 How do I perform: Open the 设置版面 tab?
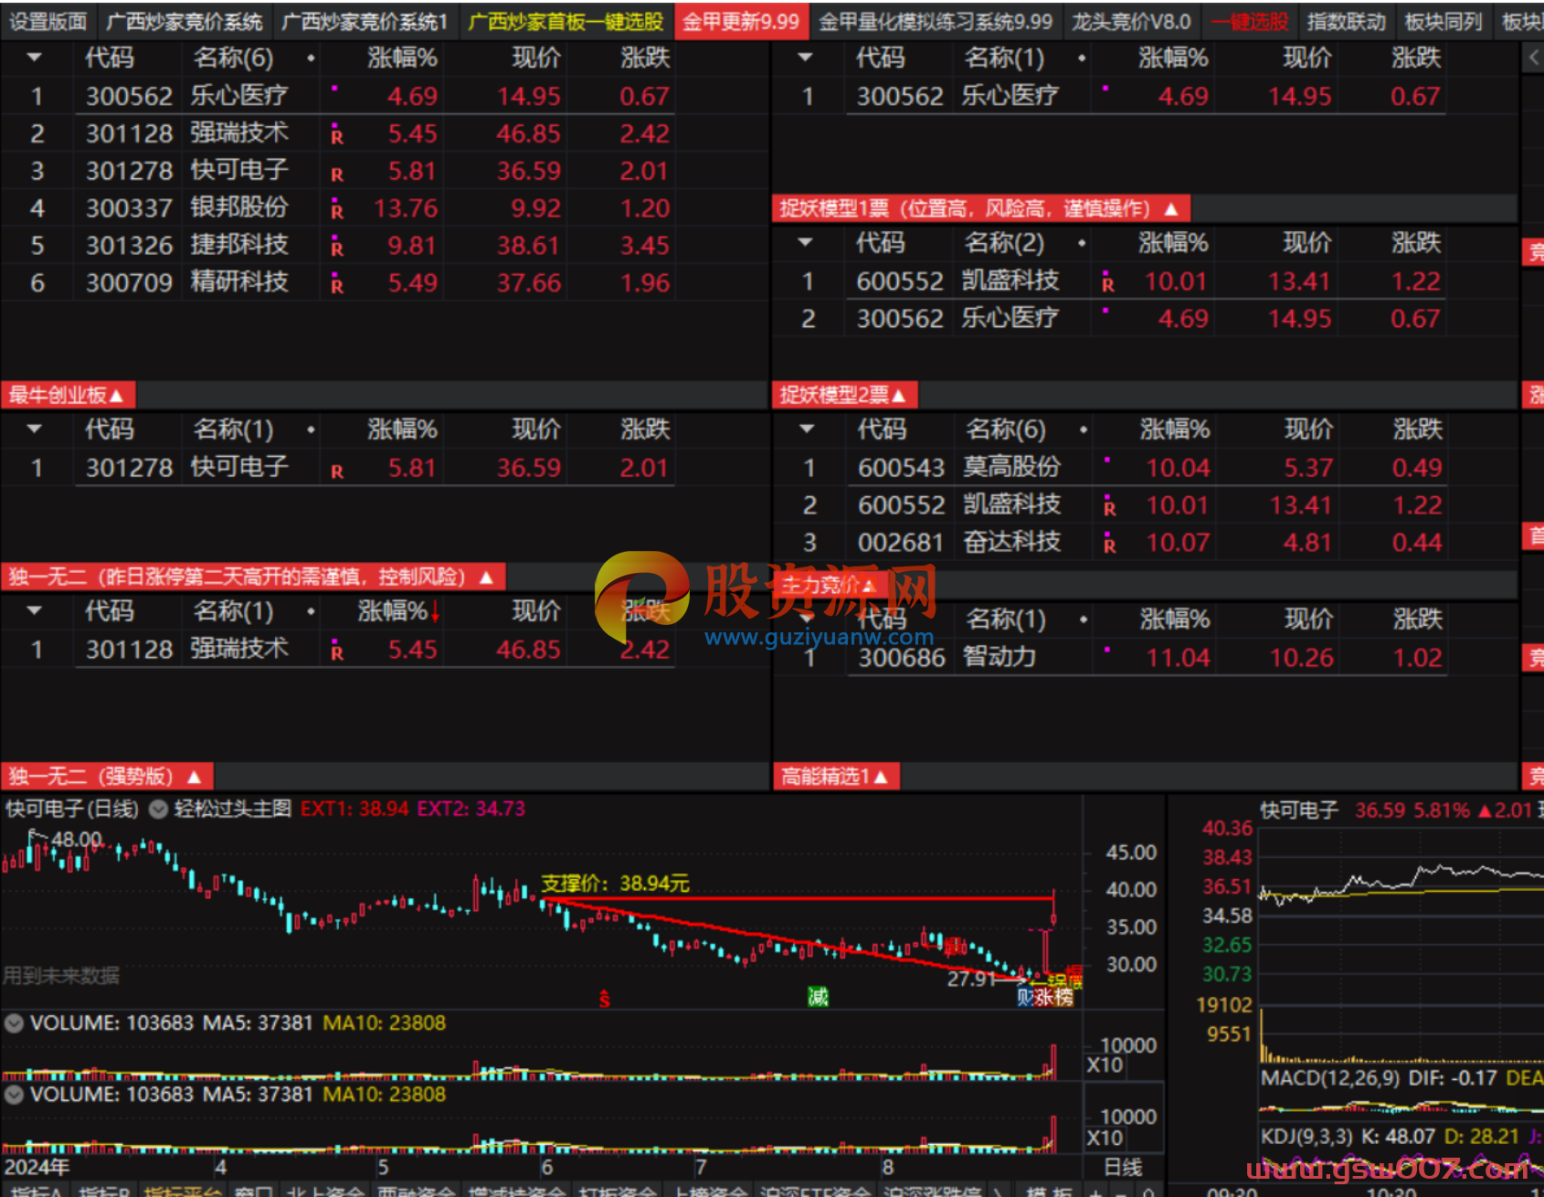pyautogui.click(x=48, y=20)
